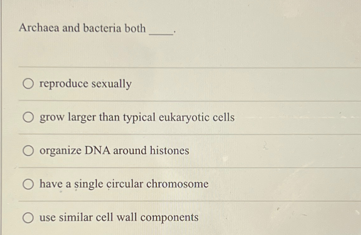Select the 'use similar cell wall components' radio button
The width and height of the screenshot is (361, 235).
coord(28,217)
